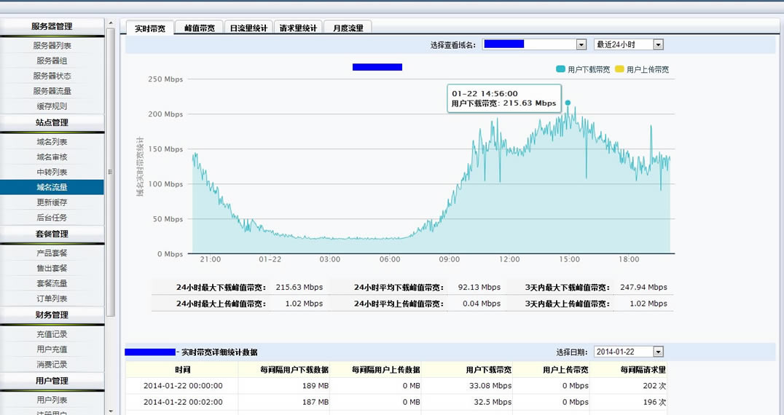Switch to the 峰值带宽 tab
Image resolution: width=784 pixels, height=415 pixels.
coord(200,28)
